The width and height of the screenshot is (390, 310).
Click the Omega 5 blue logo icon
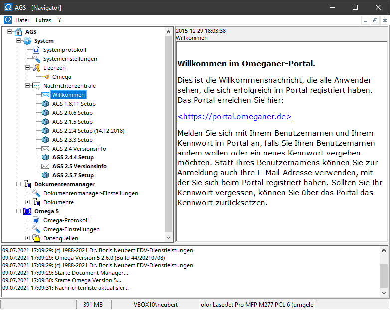point(27,211)
